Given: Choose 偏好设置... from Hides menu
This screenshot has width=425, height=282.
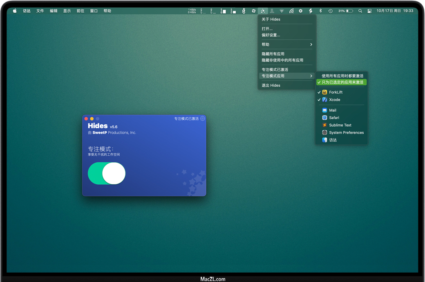Looking at the screenshot, I should pyautogui.click(x=271, y=35).
